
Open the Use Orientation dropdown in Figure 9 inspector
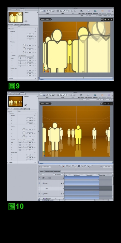(x=26, y=56)
